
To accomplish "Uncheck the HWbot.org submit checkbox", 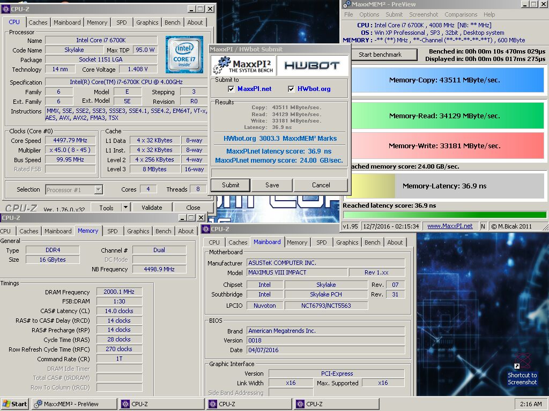I will pyautogui.click(x=291, y=89).
